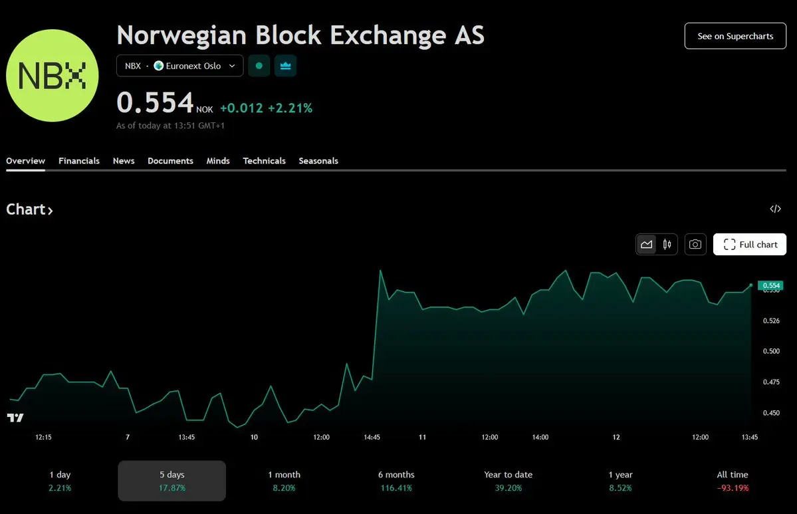
Task: Select the 1 day range
Action: coord(60,481)
